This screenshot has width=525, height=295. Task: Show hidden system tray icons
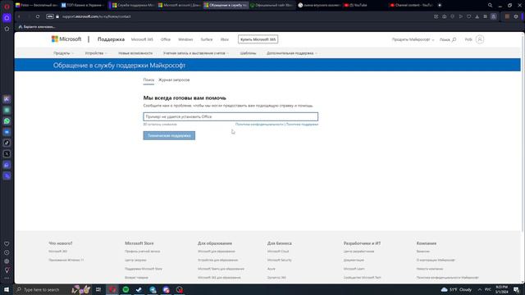[x=479, y=289]
